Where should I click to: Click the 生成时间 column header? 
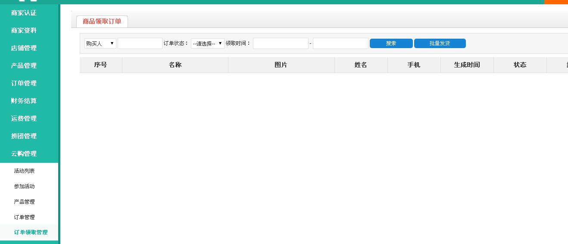[467, 65]
